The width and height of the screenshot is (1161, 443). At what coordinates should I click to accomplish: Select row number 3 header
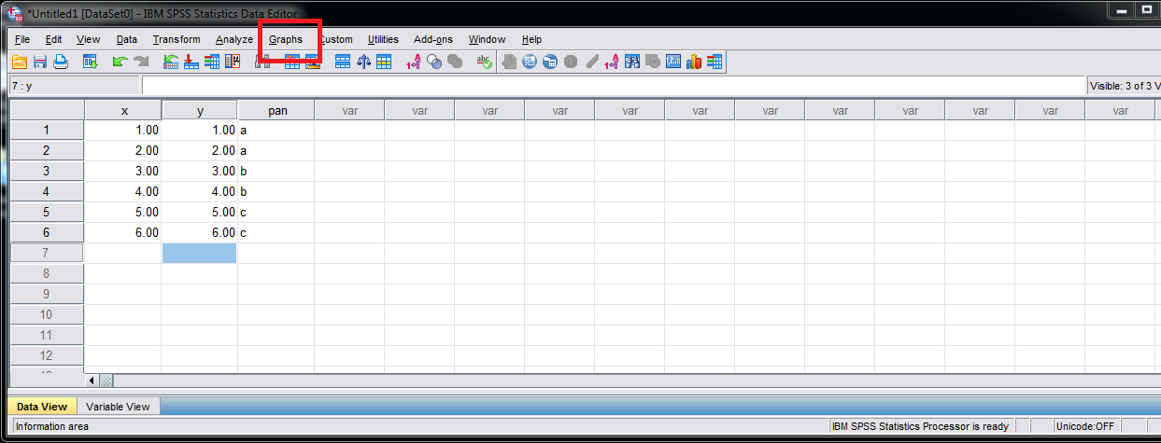point(46,172)
